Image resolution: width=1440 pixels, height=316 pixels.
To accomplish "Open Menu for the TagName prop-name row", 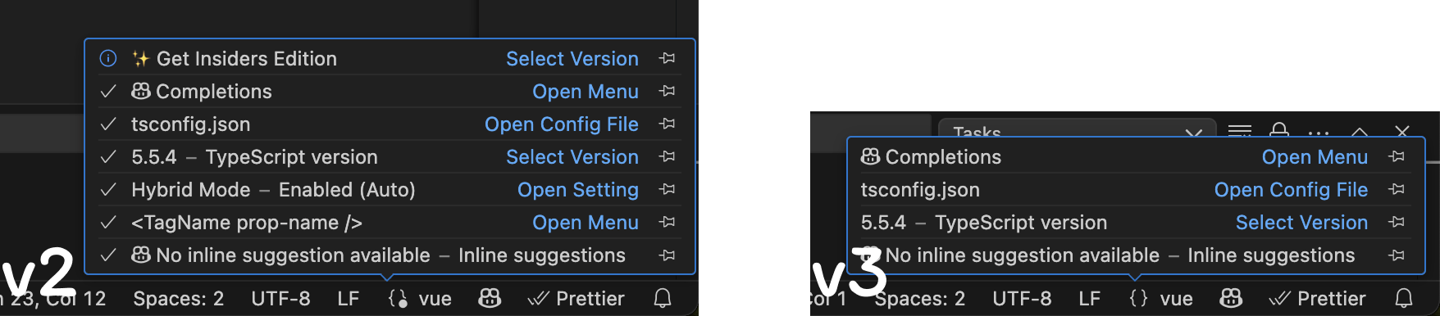I will click(x=586, y=222).
